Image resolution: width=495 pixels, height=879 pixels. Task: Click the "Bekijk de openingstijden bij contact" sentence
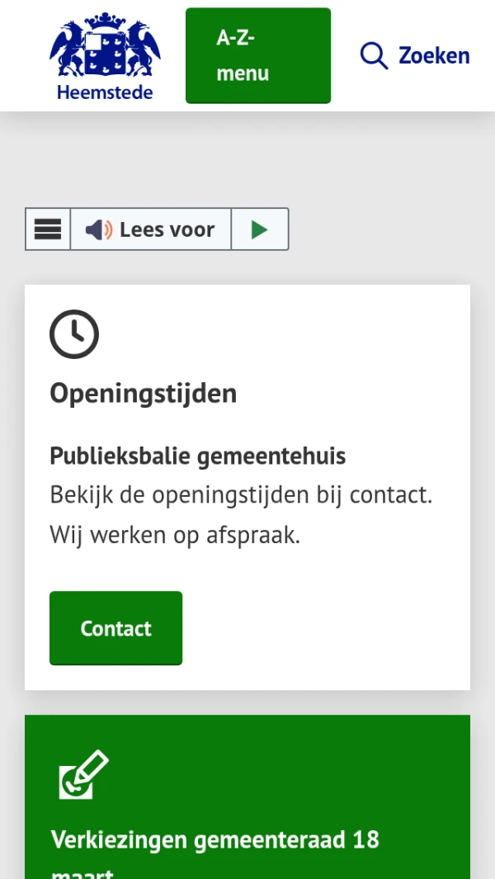241,495
